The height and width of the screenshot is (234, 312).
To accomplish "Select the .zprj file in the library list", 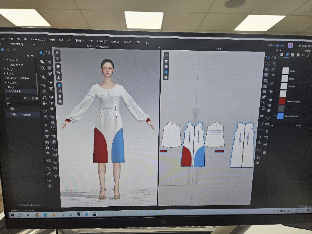I will tap(23, 115).
